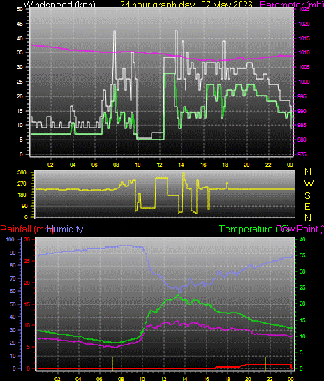Click the 1005 barometer axis value
The width and height of the screenshot is (324, 381).
click(x=304, y=67)
